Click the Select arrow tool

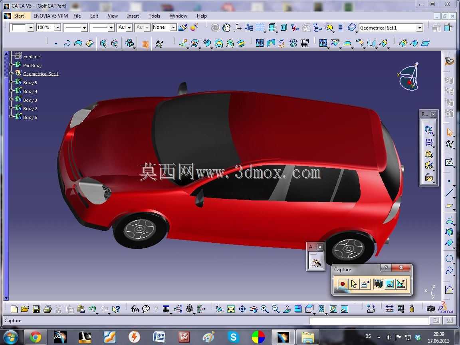pyautogui.click(x=449, y=132)
